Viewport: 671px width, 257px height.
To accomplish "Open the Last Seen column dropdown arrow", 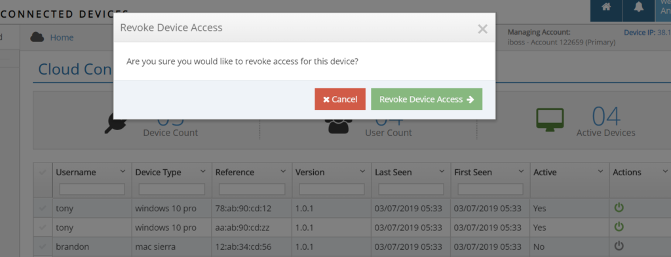I will point(442,171).
